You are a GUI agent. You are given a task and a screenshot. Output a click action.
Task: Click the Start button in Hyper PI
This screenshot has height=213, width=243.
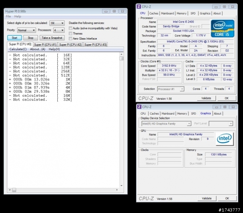point(14,38)
